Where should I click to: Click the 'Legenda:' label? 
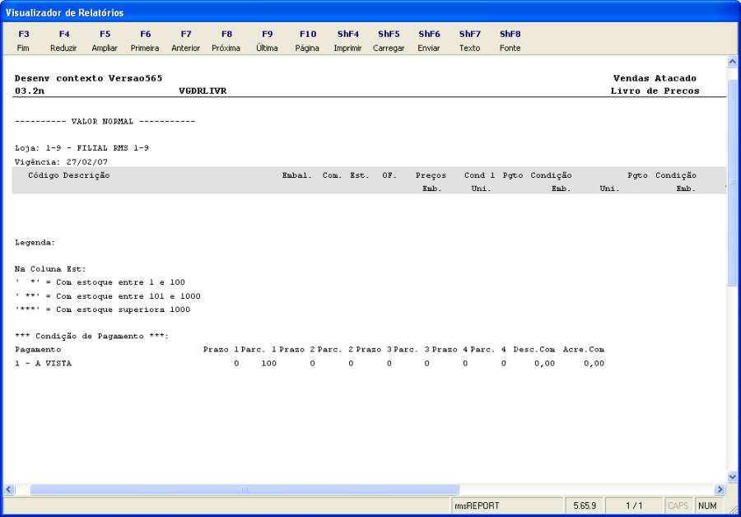pos(35,242)
